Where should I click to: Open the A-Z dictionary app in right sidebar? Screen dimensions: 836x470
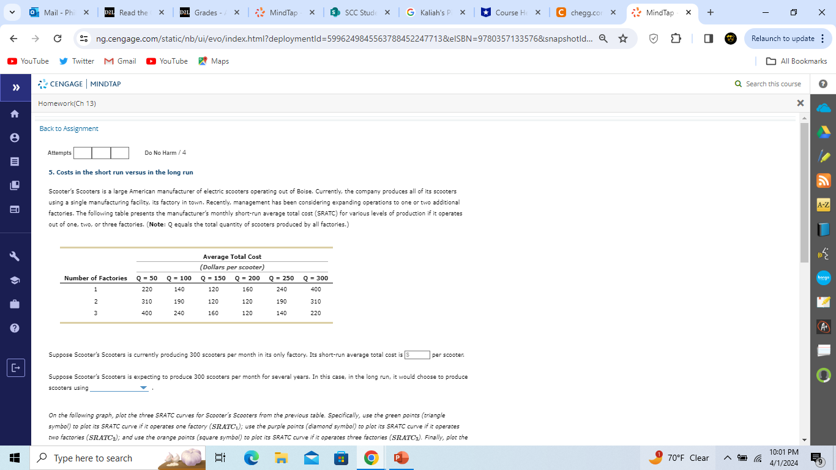[x=823, y=204]
